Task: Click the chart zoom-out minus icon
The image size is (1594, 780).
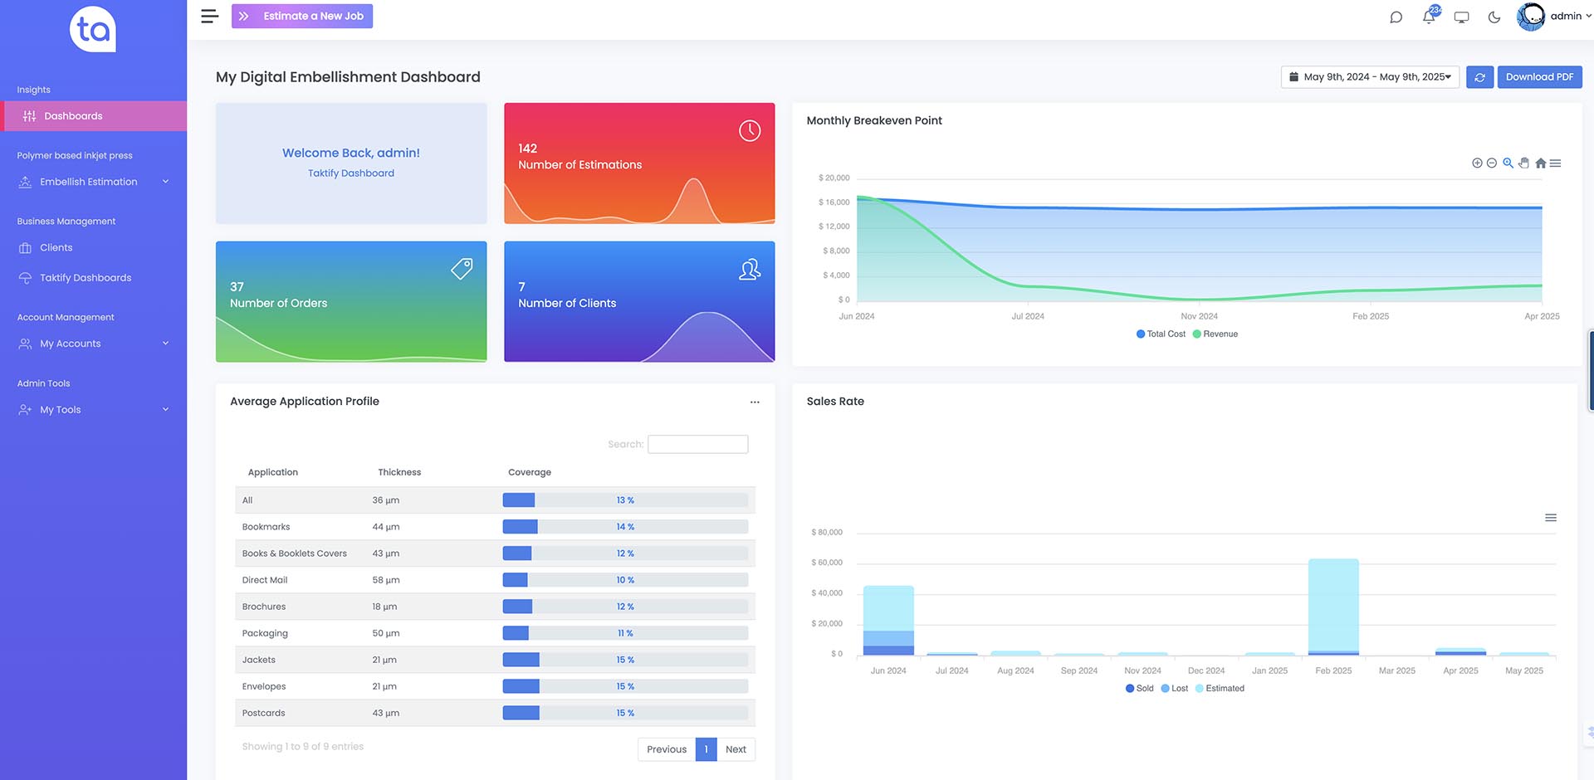Action: point(1492,163)
